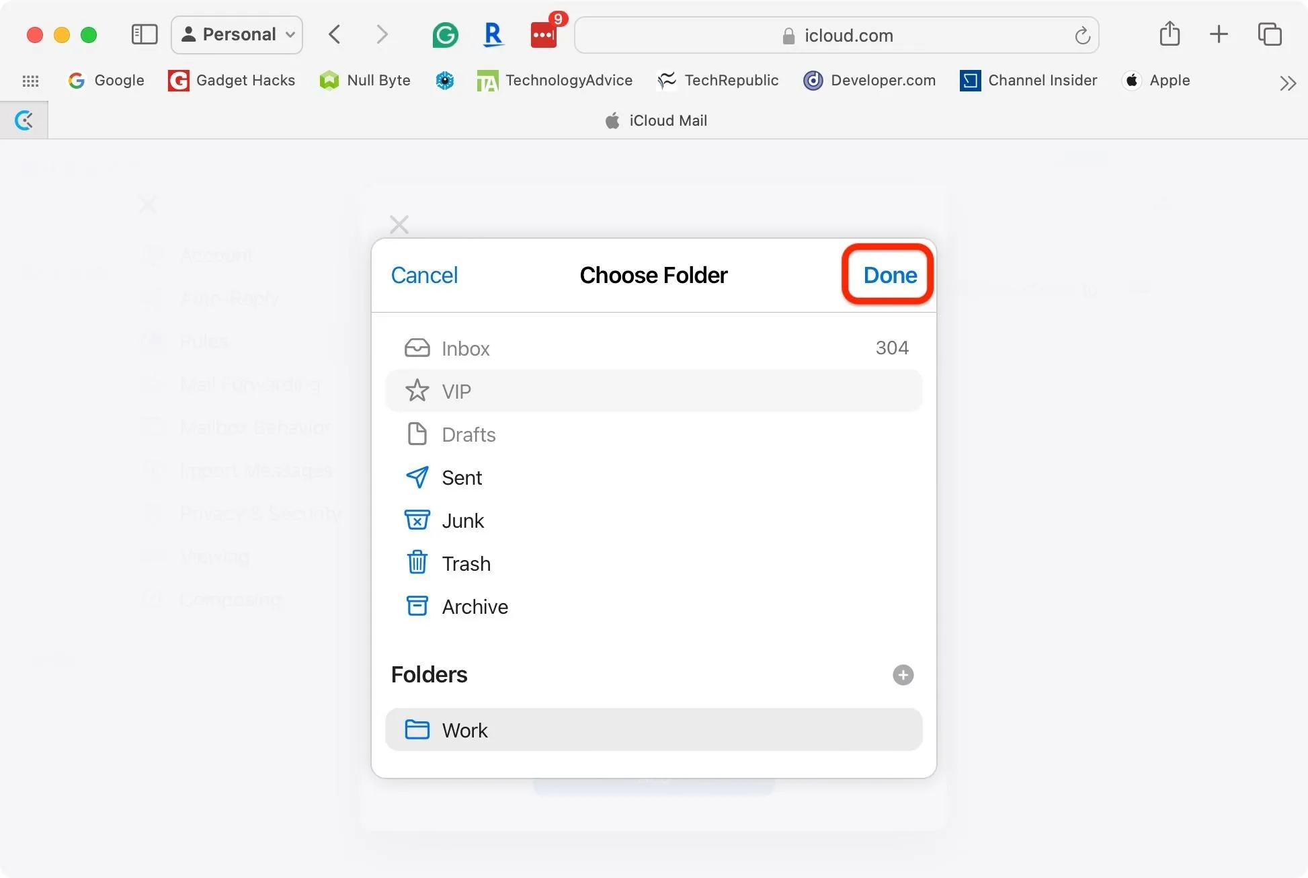Viewport: 1308px width, 878px height.
Task: Open the Gadget Hacks bookmark
Action: pyautogui.click(x=231, y=80)
